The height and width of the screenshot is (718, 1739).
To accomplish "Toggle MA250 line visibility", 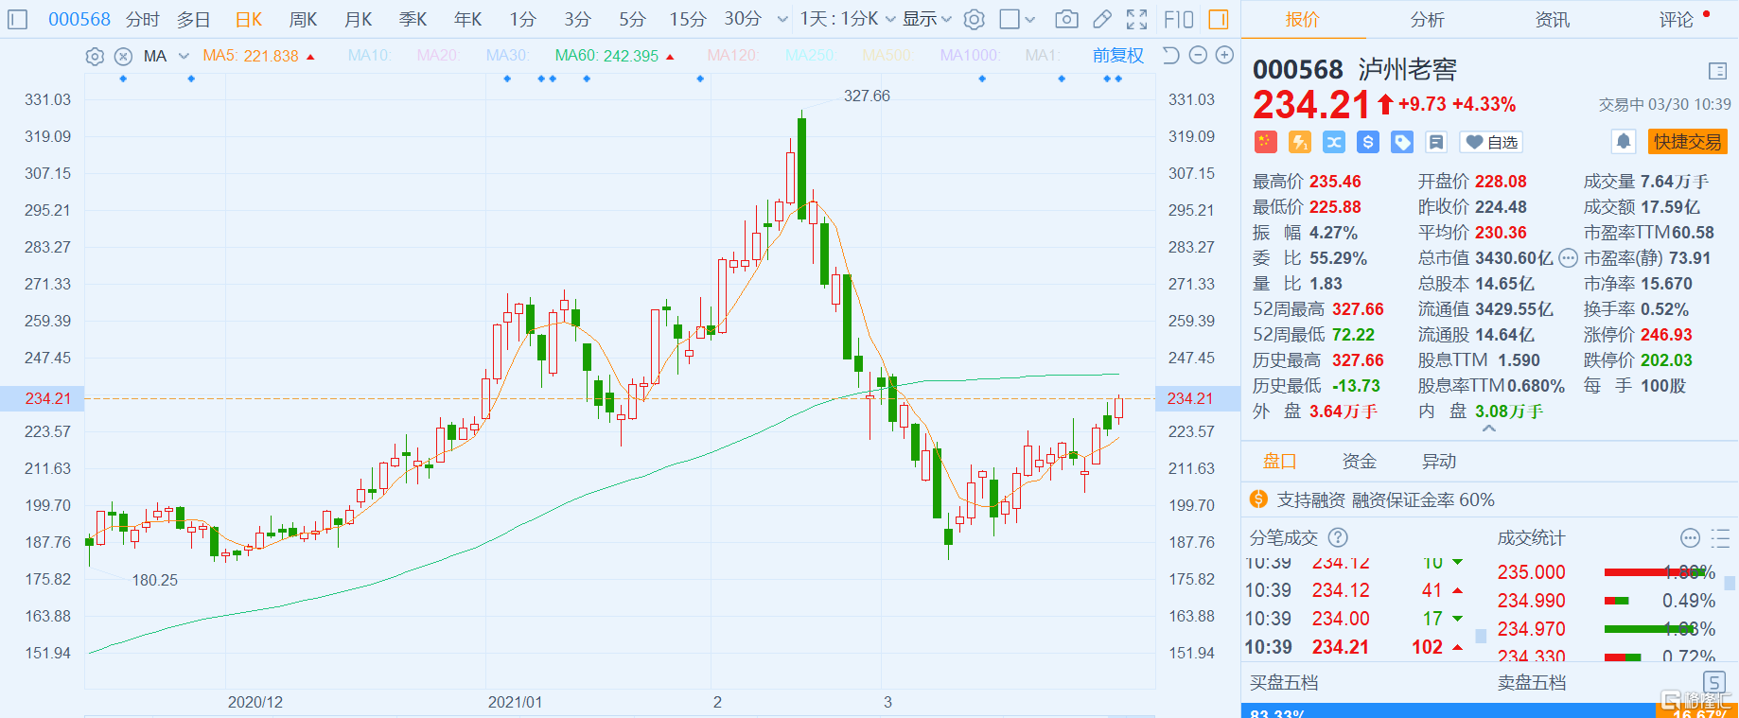I will pyautogui.click(x=811, y=56).
